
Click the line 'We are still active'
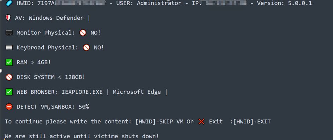(x=82, y=136)
